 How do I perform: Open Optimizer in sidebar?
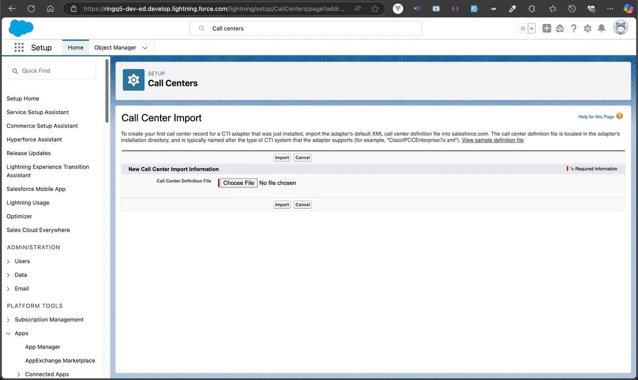pyautogui.click(x=19, y=216)
